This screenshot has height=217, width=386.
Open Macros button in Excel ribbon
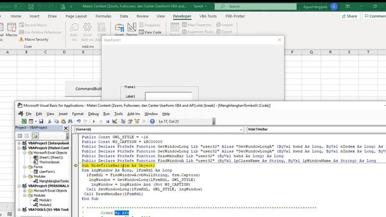click(x=11, y=30)
